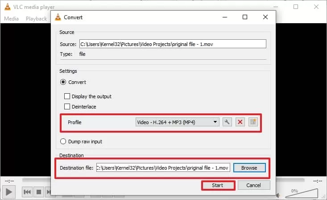Open the Profile dropdown
Viewport: 327px width, 200px height.
click(177, 122)
